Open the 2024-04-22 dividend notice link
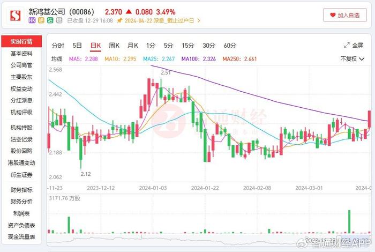The image size is (375, 252). [159, 20]
